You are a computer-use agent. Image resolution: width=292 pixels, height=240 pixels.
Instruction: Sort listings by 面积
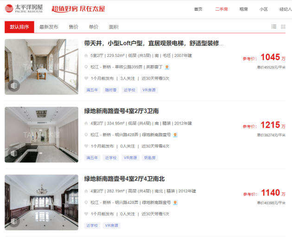point(114,27)
